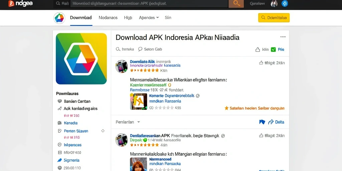Expand the Apendes dropdown menu

[149, 18]
